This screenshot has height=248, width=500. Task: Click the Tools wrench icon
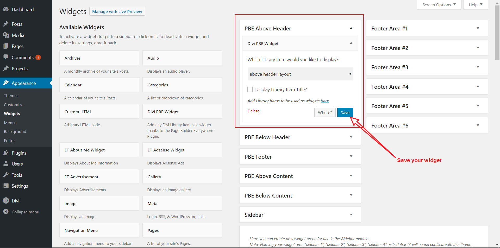(6, 175)
